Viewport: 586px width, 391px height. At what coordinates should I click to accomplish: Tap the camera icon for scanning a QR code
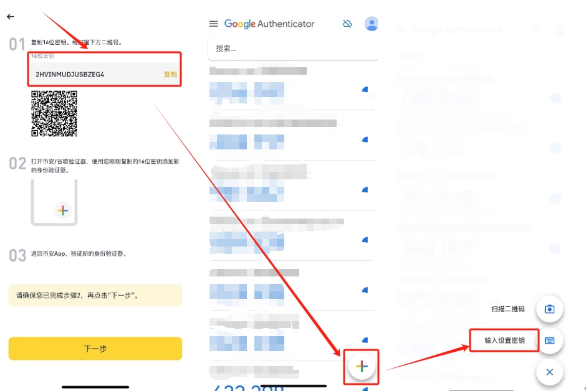click(549, 309)
